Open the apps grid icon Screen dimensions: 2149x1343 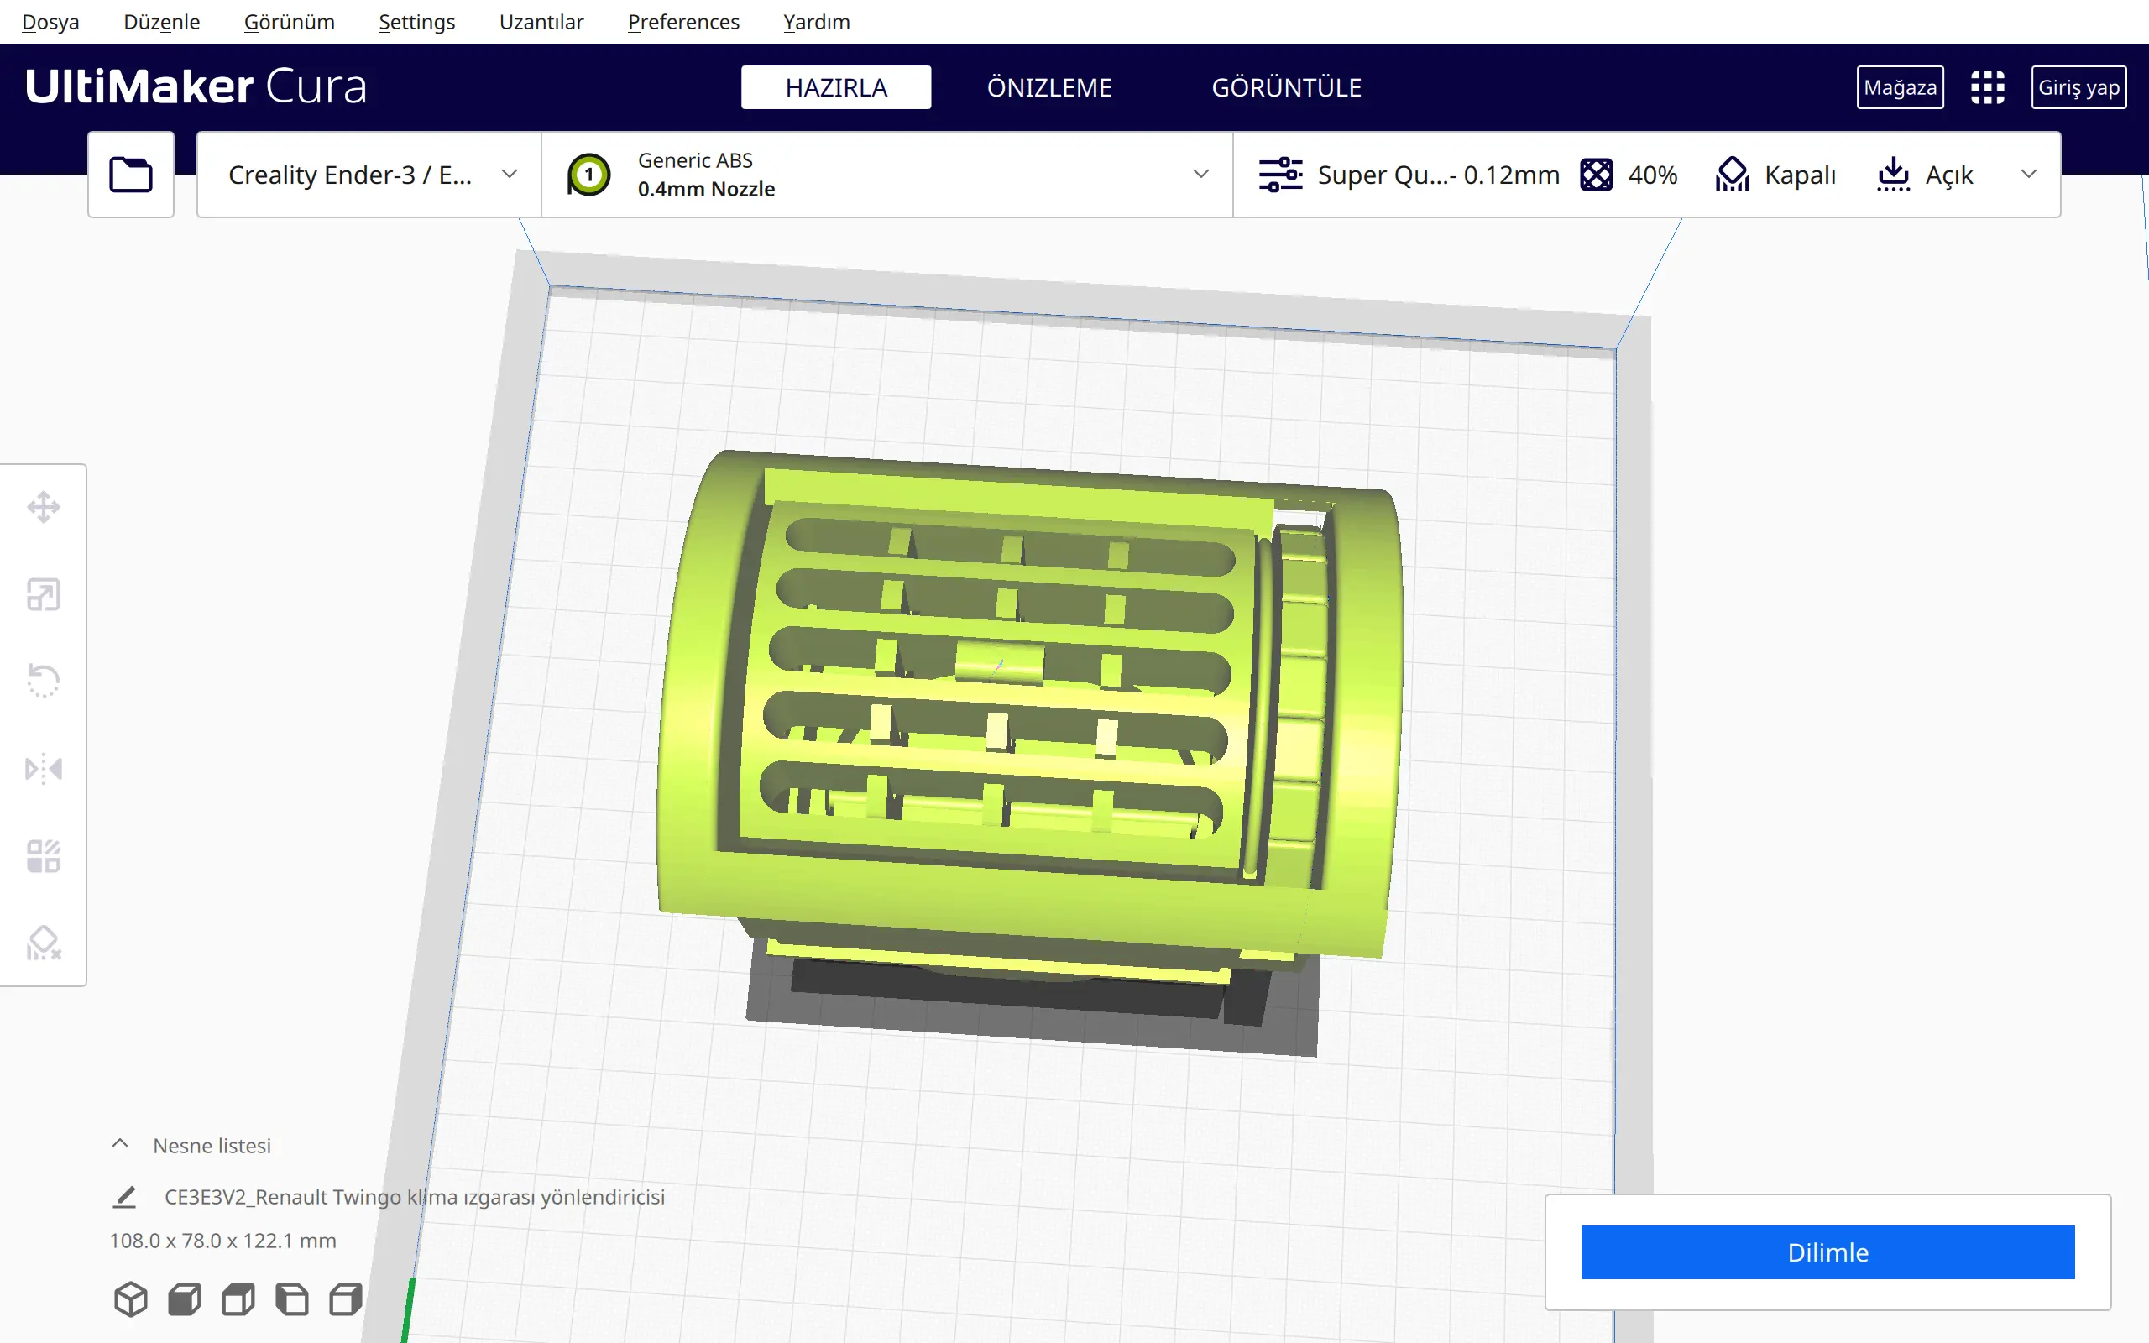click(x=1987, y=87)
